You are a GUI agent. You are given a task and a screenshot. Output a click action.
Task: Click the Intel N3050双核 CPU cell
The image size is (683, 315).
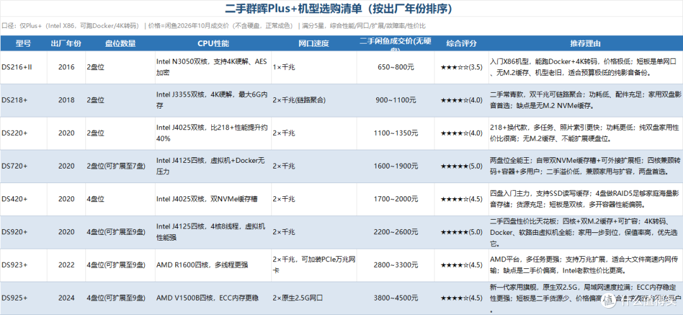[213, 68]
